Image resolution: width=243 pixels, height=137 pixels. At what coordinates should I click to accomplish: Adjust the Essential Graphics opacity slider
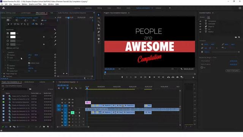coord(226,52)
